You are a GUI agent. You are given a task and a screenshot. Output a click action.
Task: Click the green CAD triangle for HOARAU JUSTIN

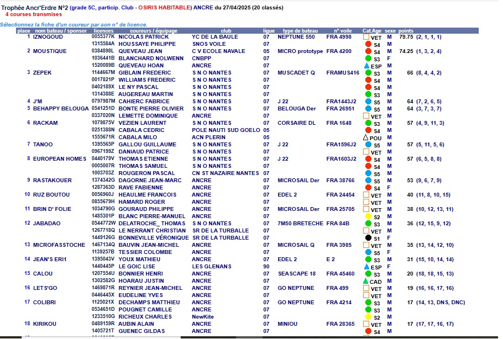[366, 281]
